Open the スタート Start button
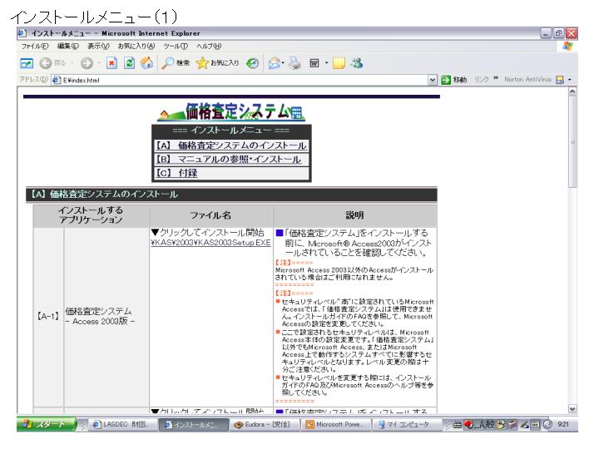The height and width of the screenshot is (449, 599). click(x=47, y=424)
